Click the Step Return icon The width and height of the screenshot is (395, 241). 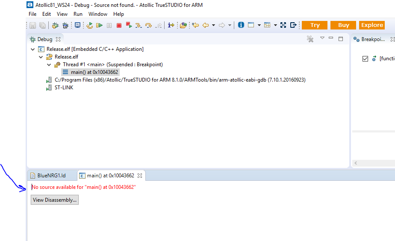click(x=159, y=25)
